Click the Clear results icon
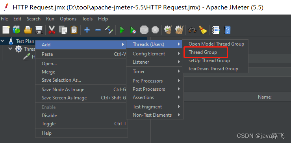The image size is (291, 143). coord(168,29)
